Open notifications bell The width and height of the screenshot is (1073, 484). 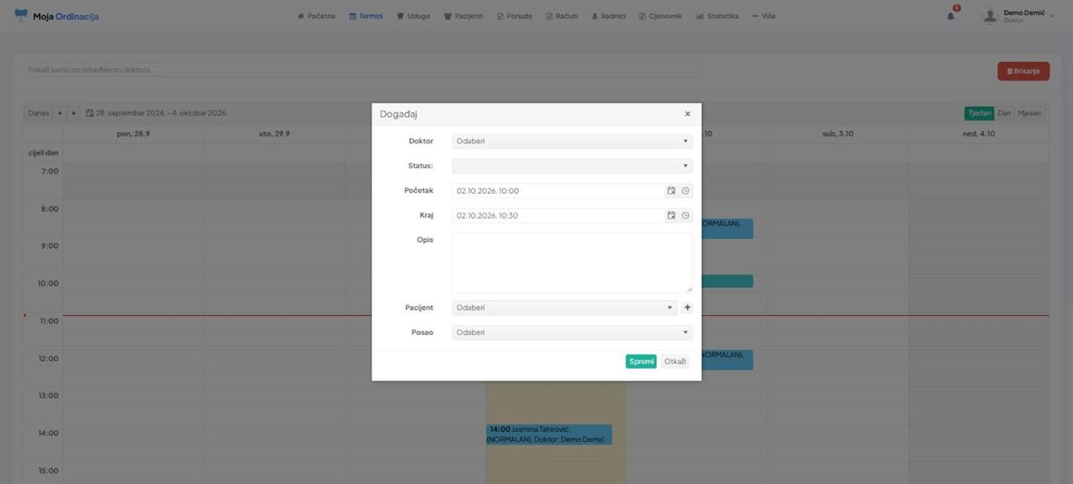[951, 16]
